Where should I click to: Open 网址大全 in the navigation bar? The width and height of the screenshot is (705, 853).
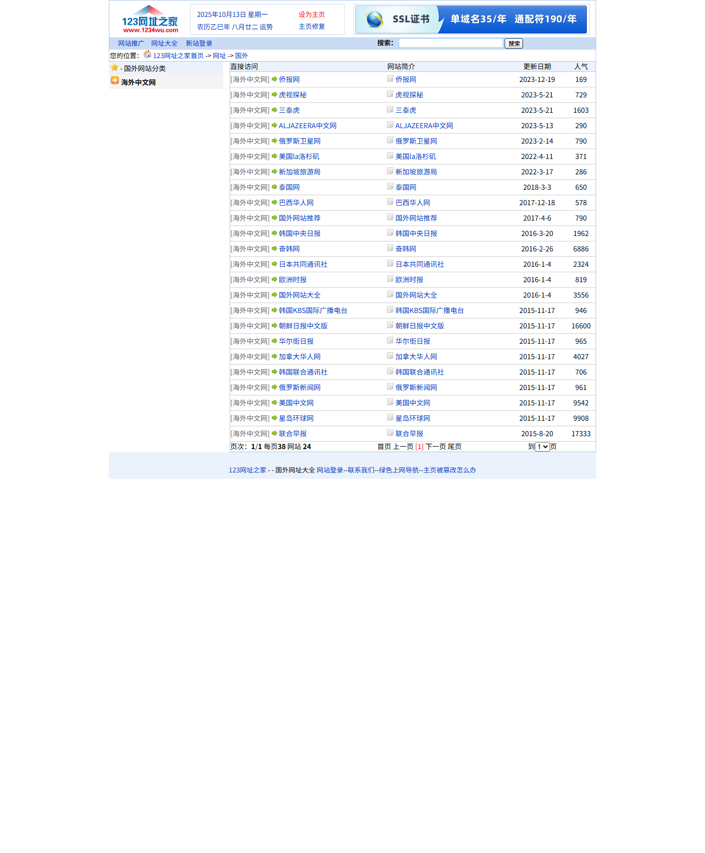(164, 44)
